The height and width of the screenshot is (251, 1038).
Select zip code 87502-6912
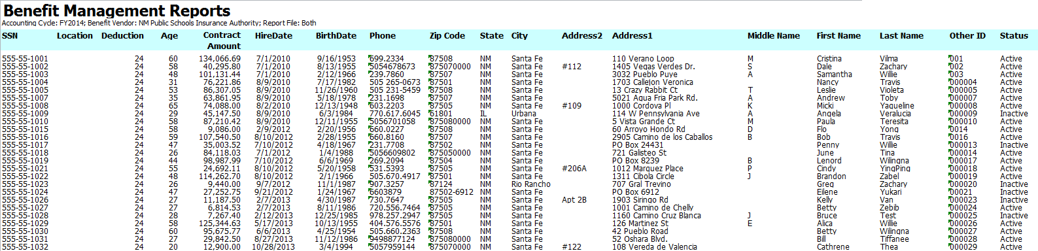pos(451,192)
